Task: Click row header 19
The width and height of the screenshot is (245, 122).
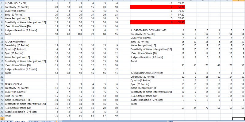Action: 2,73
